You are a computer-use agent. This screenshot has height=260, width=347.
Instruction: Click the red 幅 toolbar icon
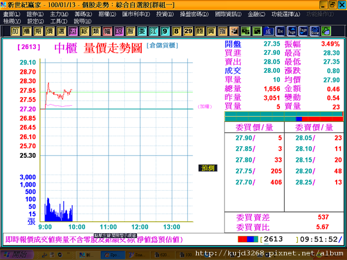107,31
